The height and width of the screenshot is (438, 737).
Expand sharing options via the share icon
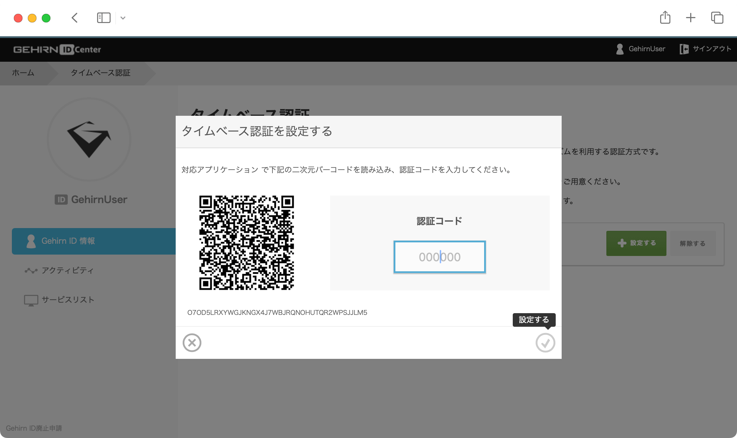(x=665, y=17)
